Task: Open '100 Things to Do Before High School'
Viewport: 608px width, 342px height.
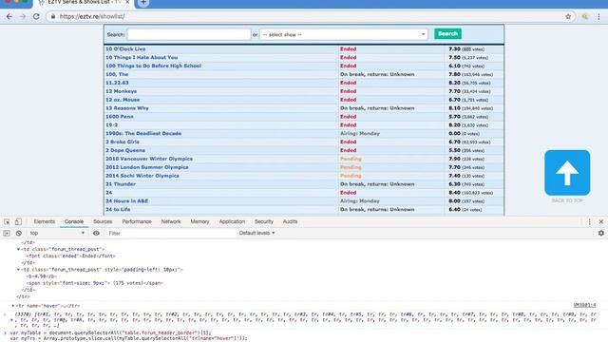Action: 153,66
